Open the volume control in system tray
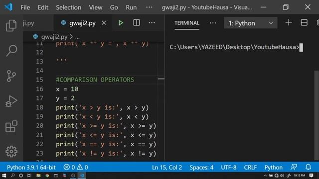 [282, 176]
